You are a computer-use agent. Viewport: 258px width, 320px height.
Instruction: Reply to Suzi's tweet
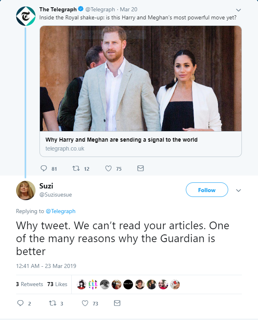[x=20, y=303]
